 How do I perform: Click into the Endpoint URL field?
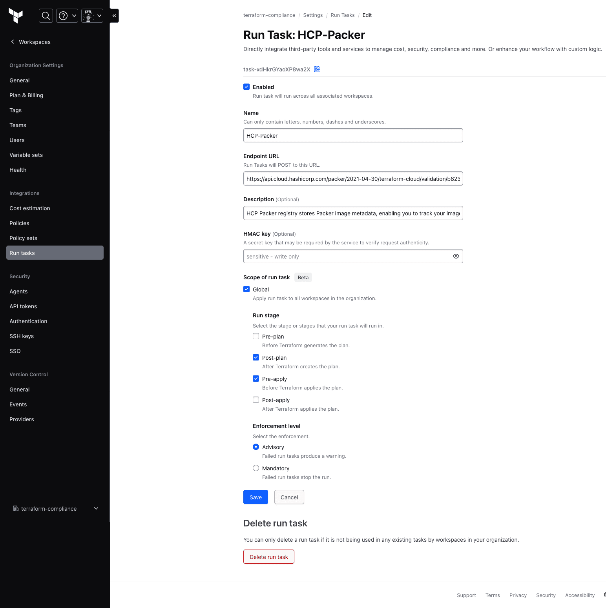(x=353, y=179)
